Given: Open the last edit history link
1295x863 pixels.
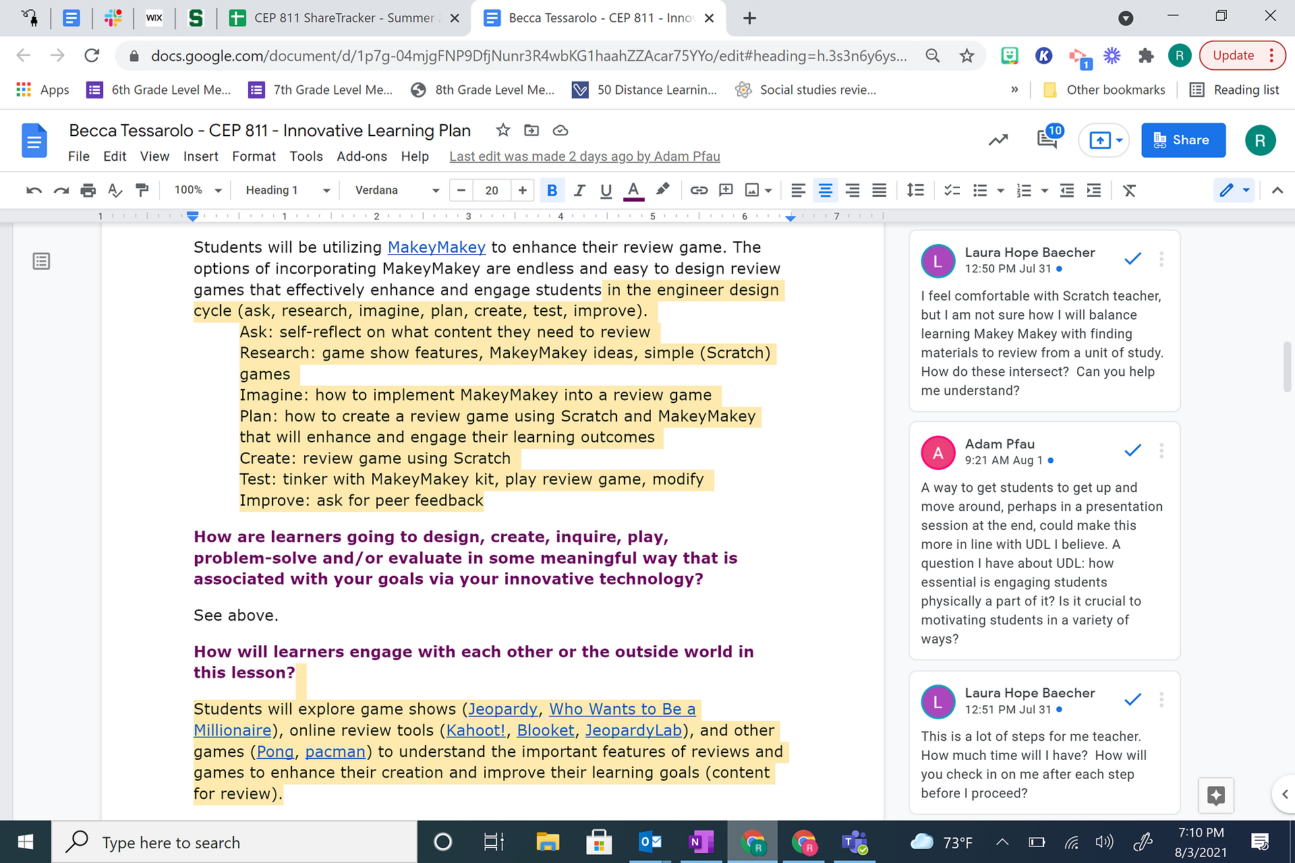Looking at the screenshot, I should click(585, 156).
